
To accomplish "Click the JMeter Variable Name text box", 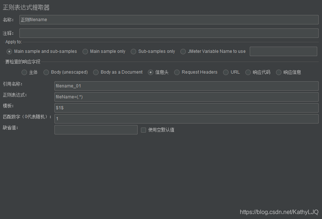I will pyautogui.click(x=283, y=51).
